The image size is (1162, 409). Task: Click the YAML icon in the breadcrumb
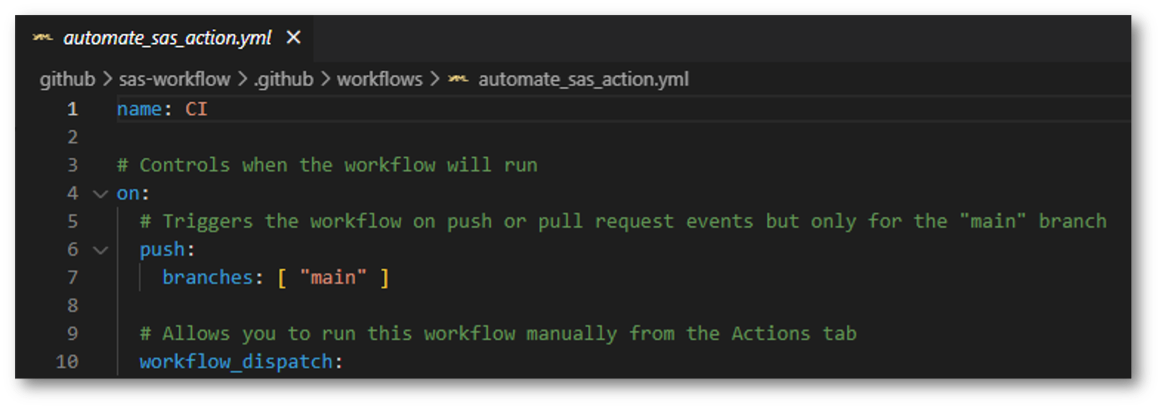[x=458, y=79]
